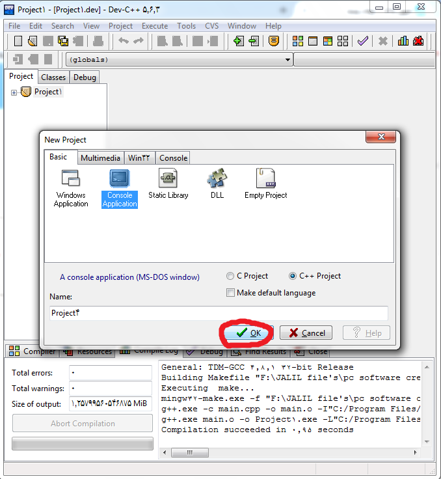Click the Add to project plus icon

click(x=239, y=40)
